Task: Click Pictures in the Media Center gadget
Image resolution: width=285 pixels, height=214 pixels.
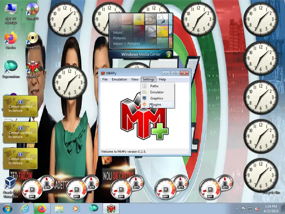Action: [119, 38]
